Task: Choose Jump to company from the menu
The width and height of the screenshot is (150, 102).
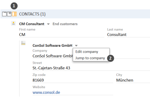Action: [90, 58]
